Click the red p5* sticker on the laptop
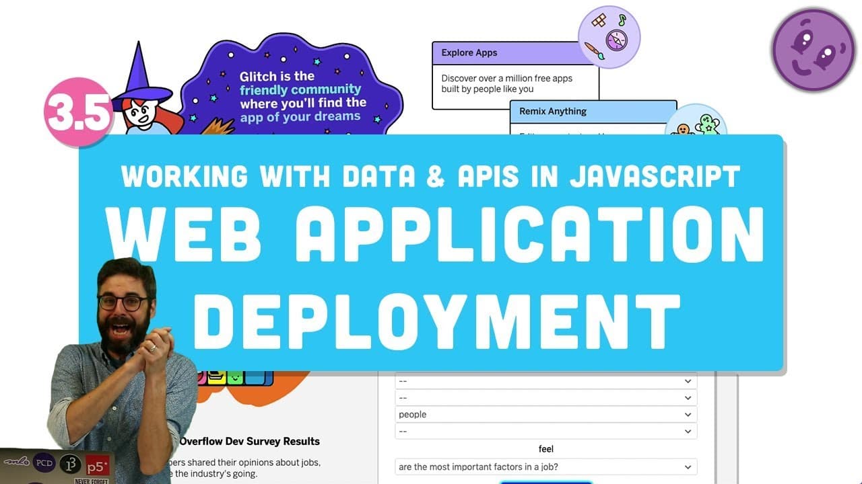This screenshot has height=484, width=862. coord(98,466)
